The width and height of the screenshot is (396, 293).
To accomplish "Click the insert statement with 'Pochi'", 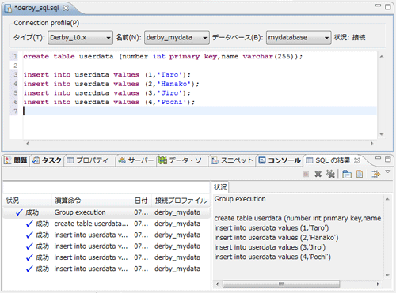I will coord(109,102).
